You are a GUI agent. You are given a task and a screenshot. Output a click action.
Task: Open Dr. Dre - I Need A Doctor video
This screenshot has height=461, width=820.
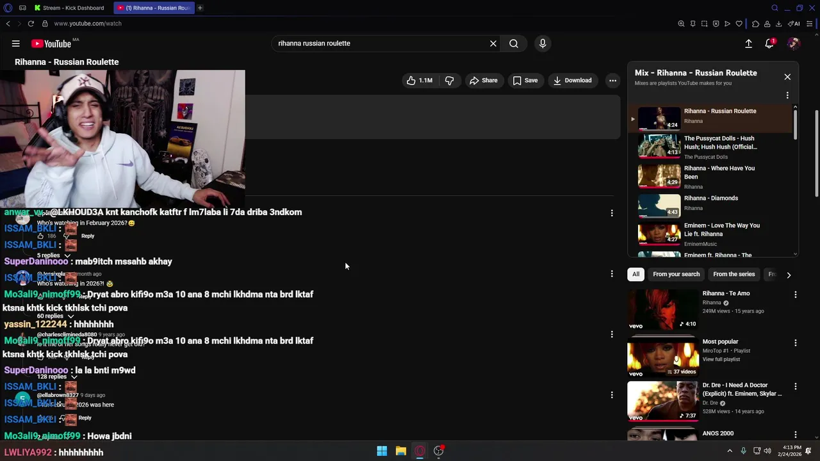pyautogui.click(x=663, y=401)
